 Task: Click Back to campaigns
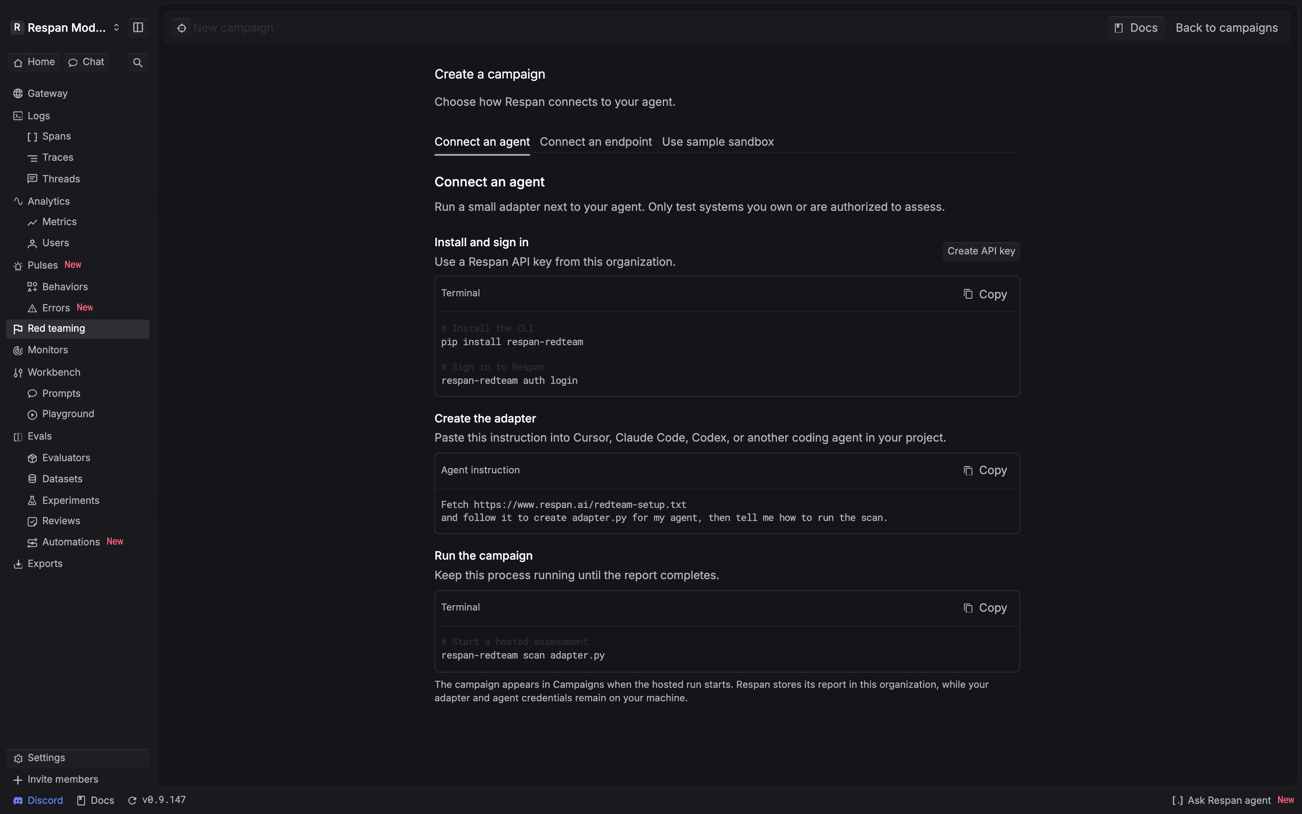point(1226,27)
